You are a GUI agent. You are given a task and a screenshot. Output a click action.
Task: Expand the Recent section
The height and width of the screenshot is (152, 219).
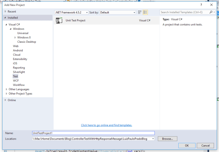[5, 12]
